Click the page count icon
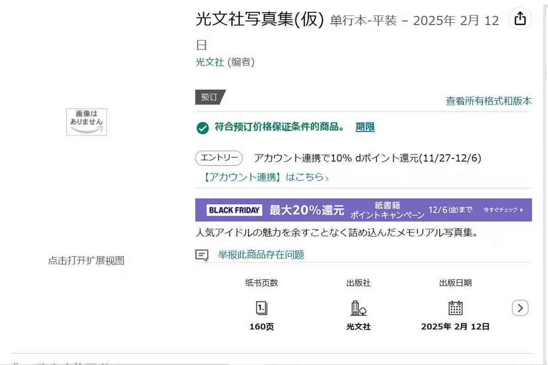 (x=261, y=308)
